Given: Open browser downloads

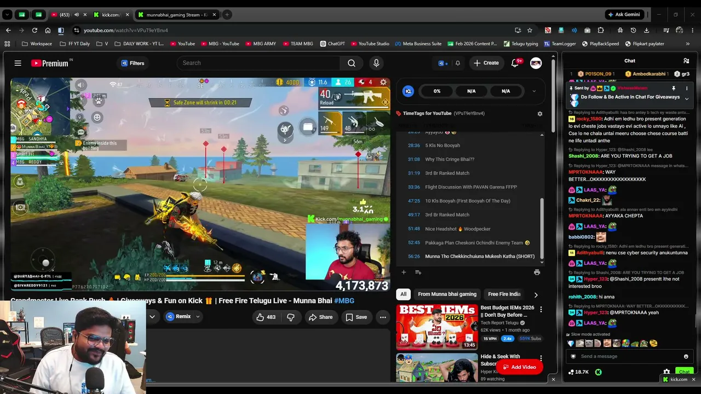Looking at the screenshot, I should (x=646, y=30).
